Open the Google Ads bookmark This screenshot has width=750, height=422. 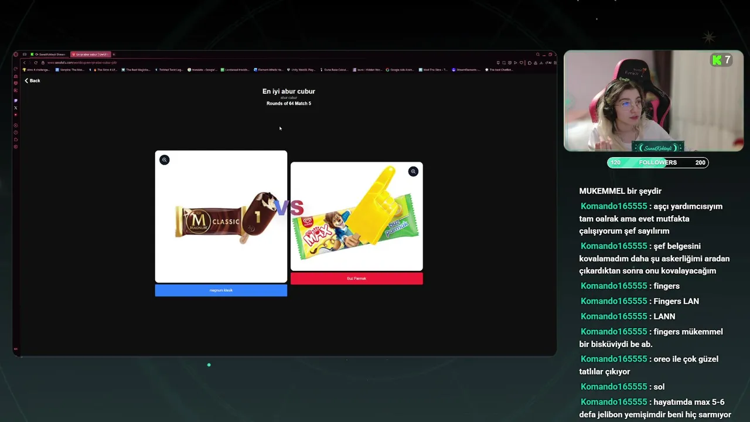[x=400, y=70]
